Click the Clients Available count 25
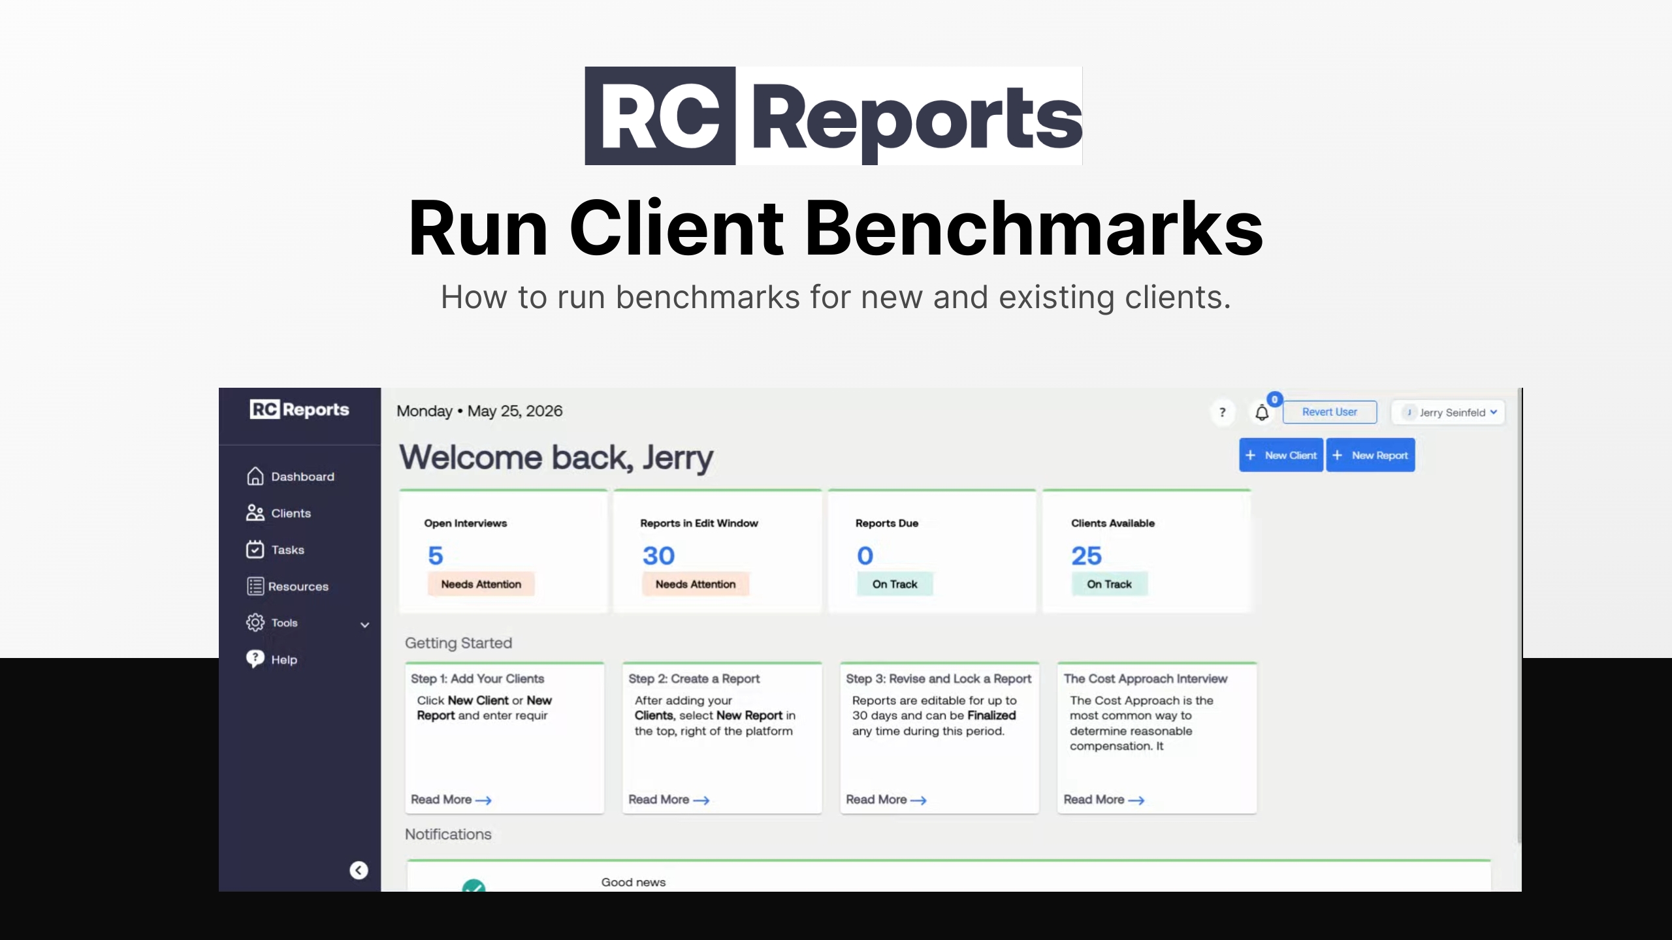 click(x=1086, y=556)
